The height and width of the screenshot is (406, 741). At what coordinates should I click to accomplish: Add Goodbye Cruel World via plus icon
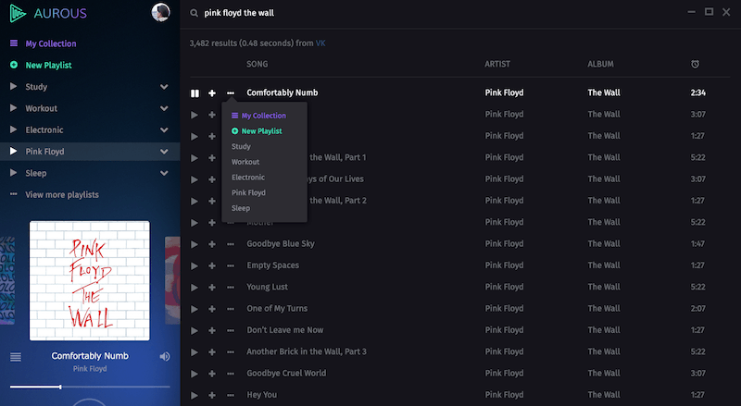(212, 374)
